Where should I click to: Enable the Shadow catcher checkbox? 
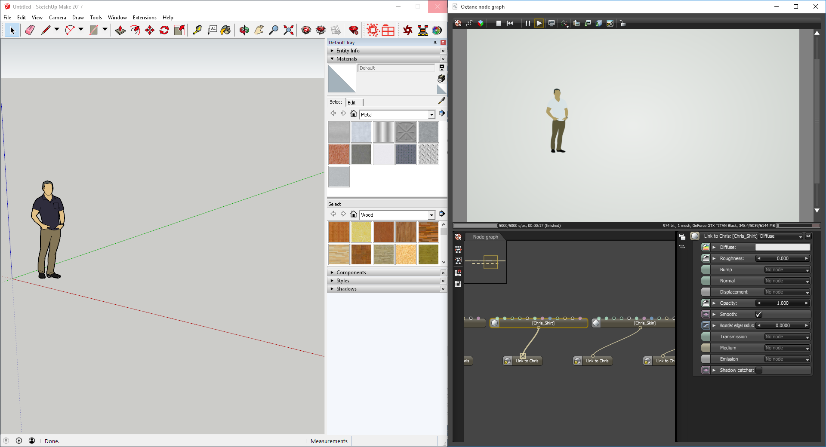tap(759, 370)
